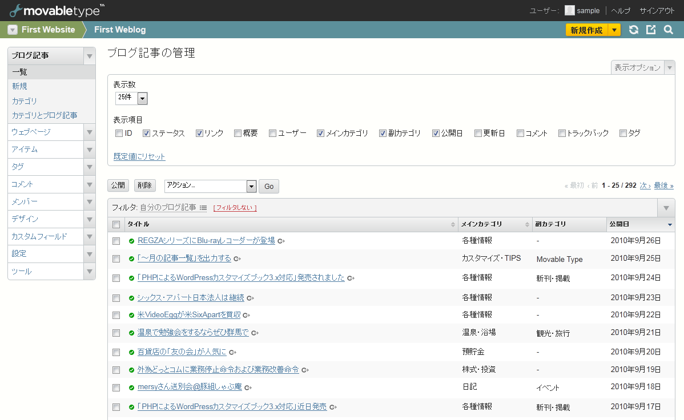Select カスタムフィールド in the sidebar
This screenshot has height=420, width=684.
[x=39, y=237]
